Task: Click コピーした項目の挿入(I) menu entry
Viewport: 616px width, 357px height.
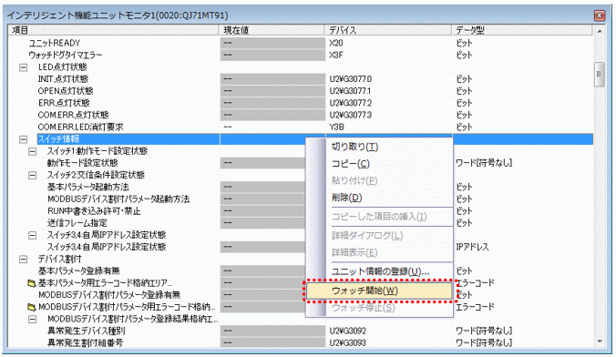Action: (x=379, y=217)
